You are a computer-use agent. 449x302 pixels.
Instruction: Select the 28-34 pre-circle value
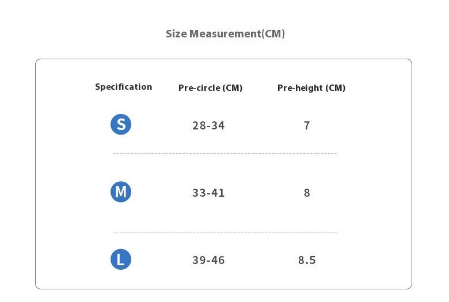(208, 125)
